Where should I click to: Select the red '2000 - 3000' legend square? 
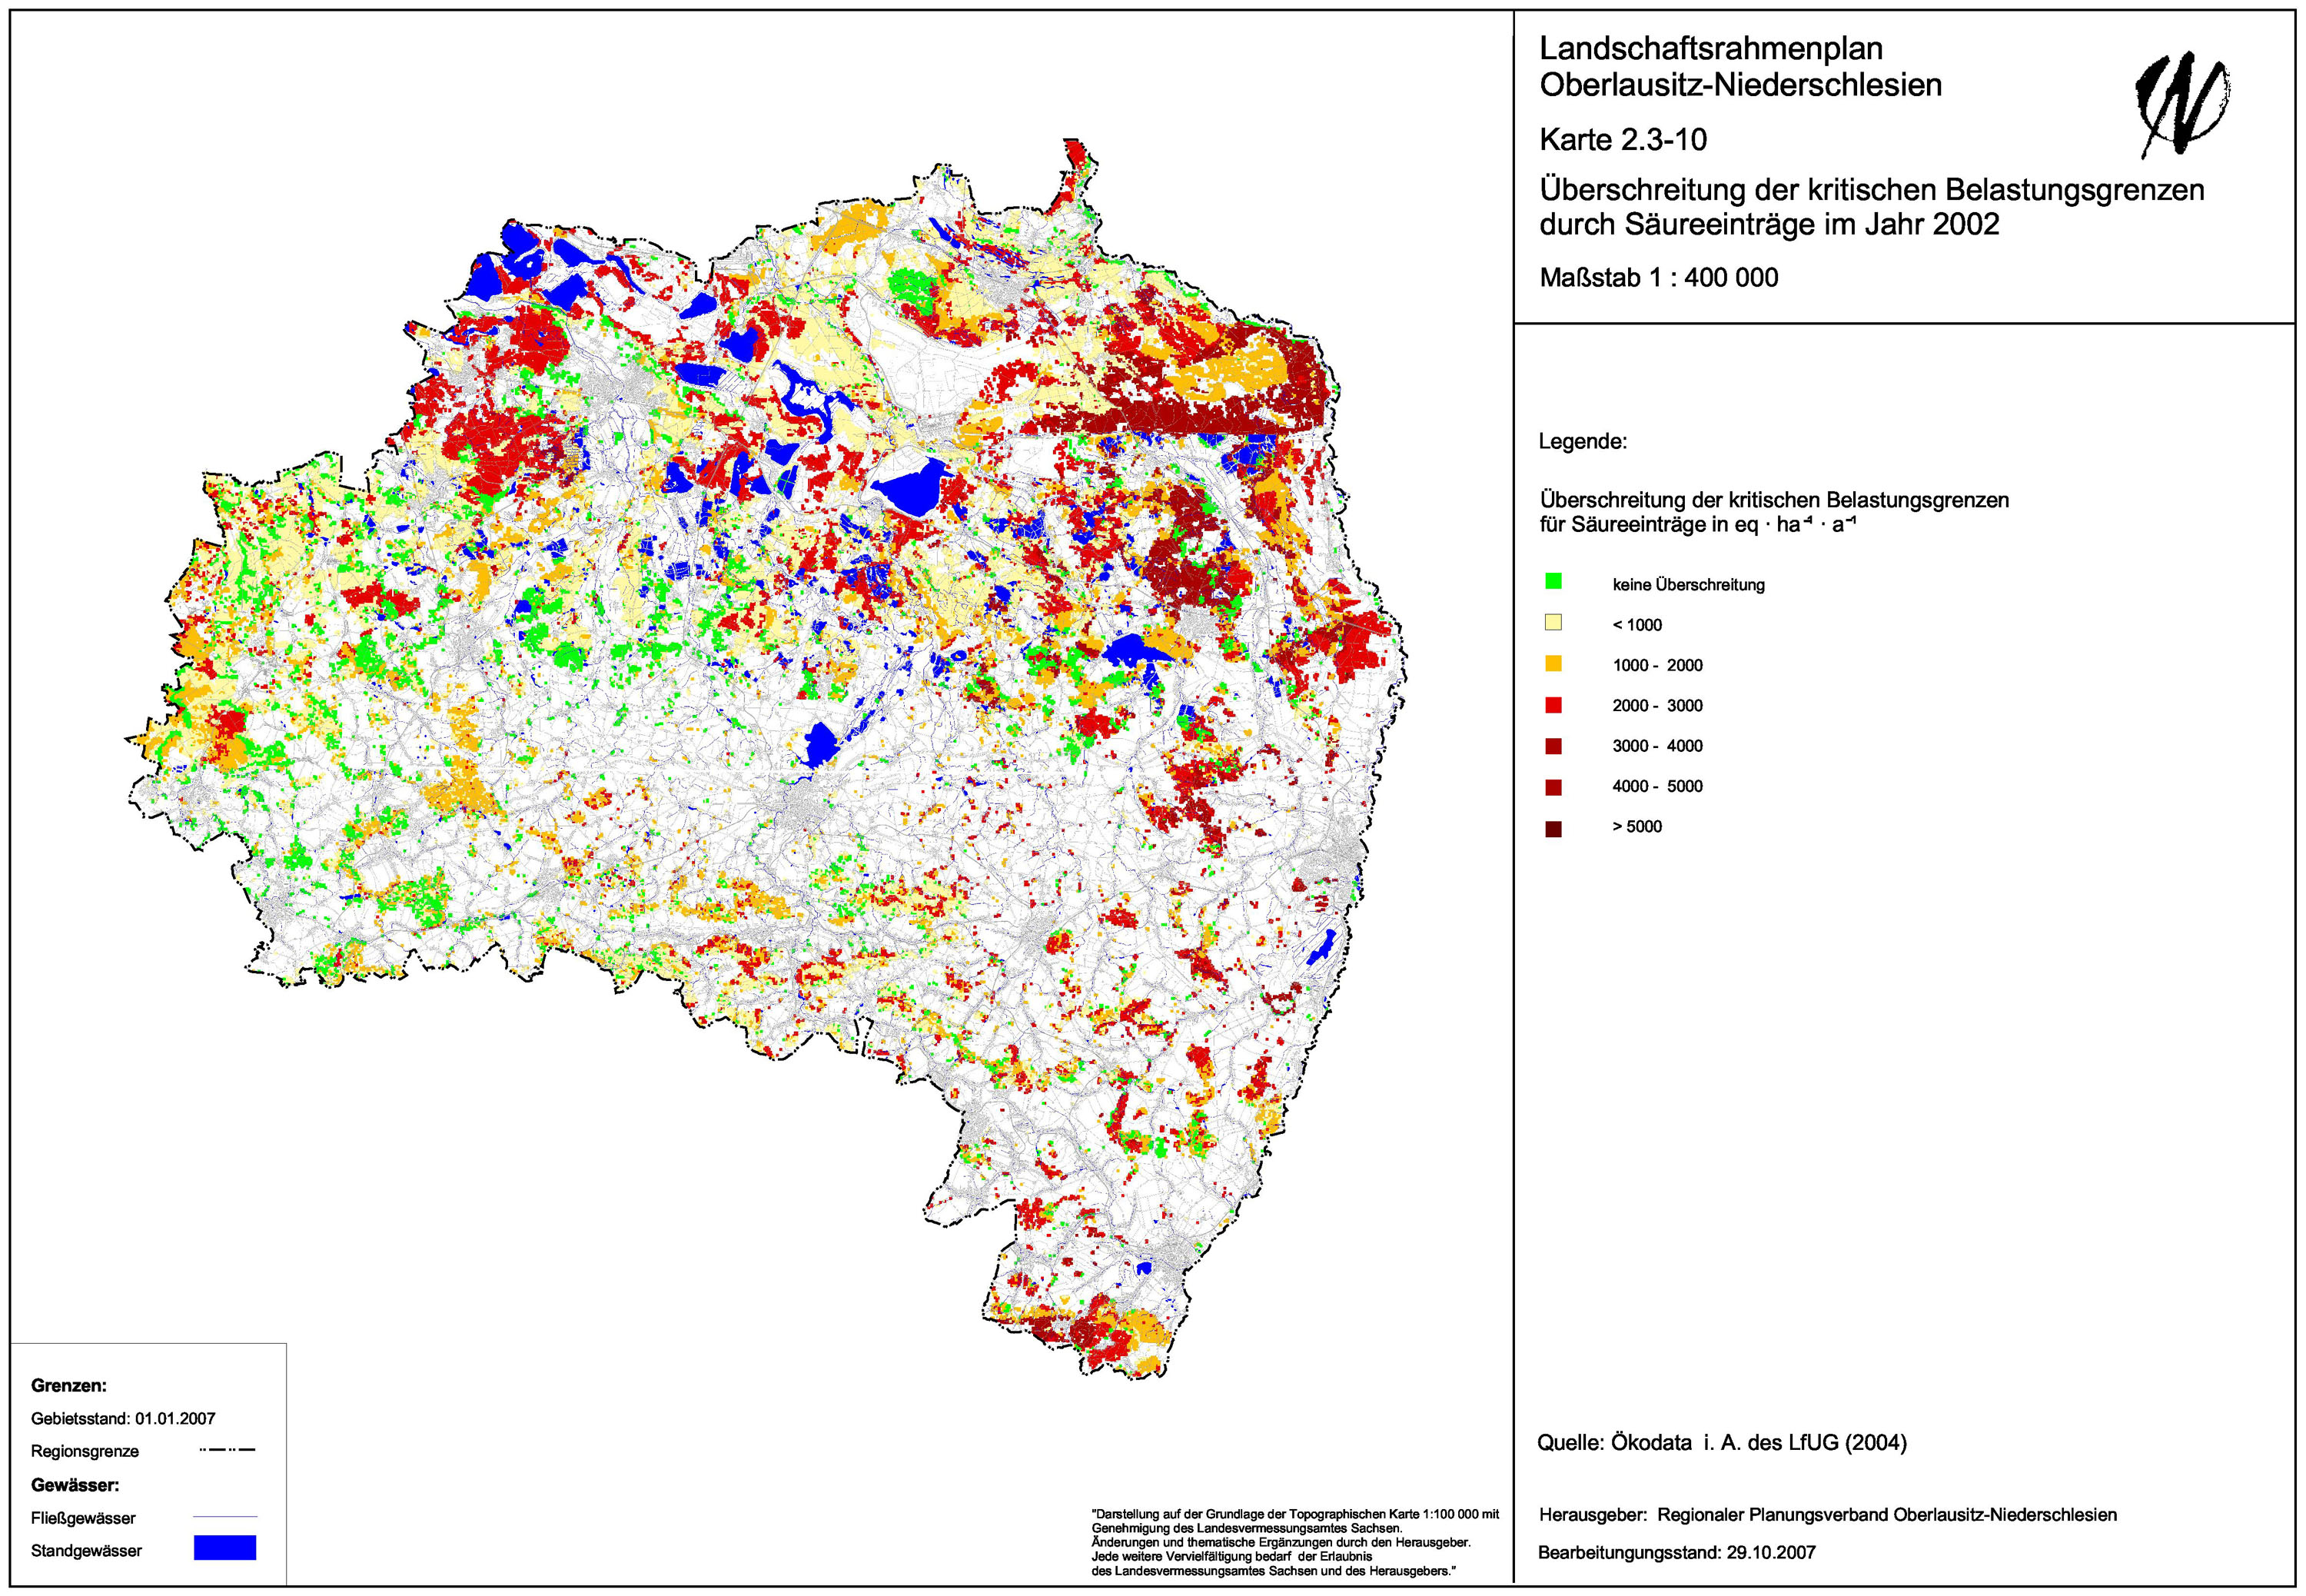pyautogui.click(x=1553, y=705)
